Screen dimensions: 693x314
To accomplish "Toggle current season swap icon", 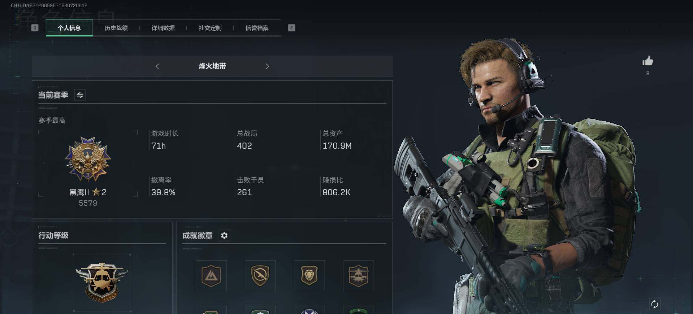I will pos(80,95).
